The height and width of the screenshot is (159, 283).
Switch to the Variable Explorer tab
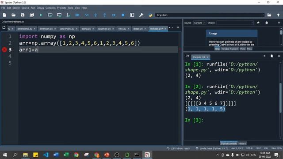(230, 49)
